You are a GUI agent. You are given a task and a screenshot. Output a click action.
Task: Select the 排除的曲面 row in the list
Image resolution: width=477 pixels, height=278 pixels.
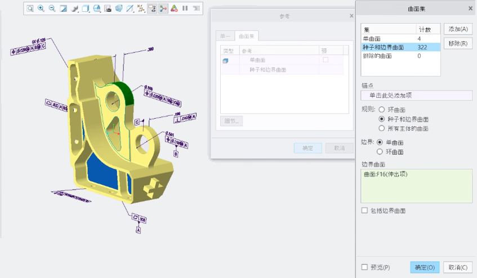coord(389,56)
